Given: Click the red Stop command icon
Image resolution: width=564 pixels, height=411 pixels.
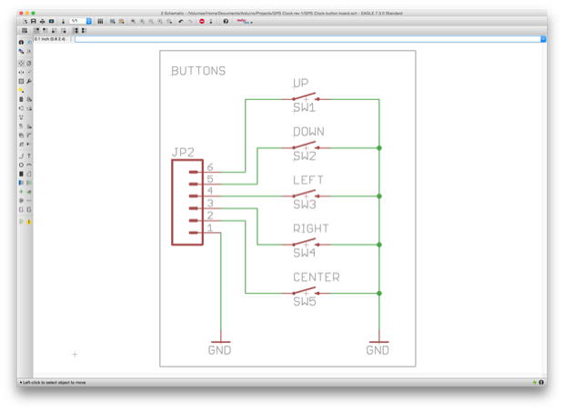Looking at the screenshot, I should coord(202,22).
